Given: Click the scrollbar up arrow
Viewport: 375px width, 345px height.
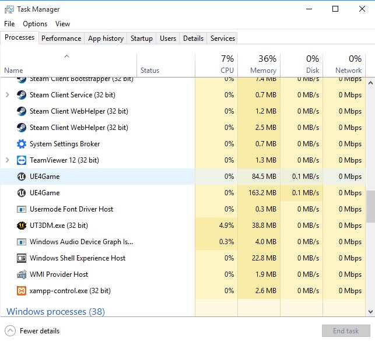Looking at the screenshot, I should (370, 83).
